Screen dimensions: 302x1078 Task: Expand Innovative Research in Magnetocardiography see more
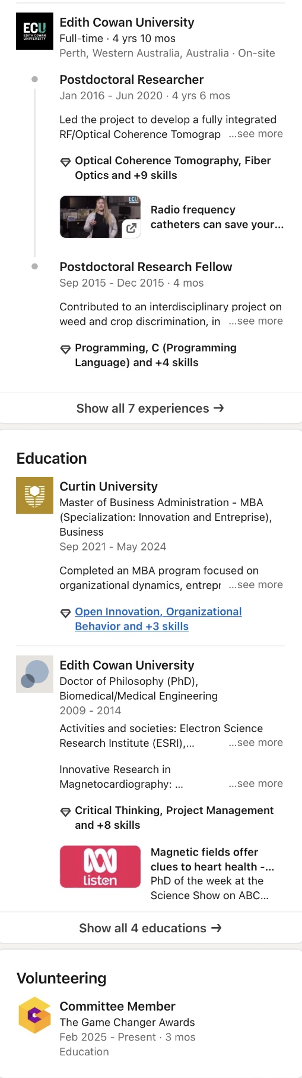coord(256,784)
